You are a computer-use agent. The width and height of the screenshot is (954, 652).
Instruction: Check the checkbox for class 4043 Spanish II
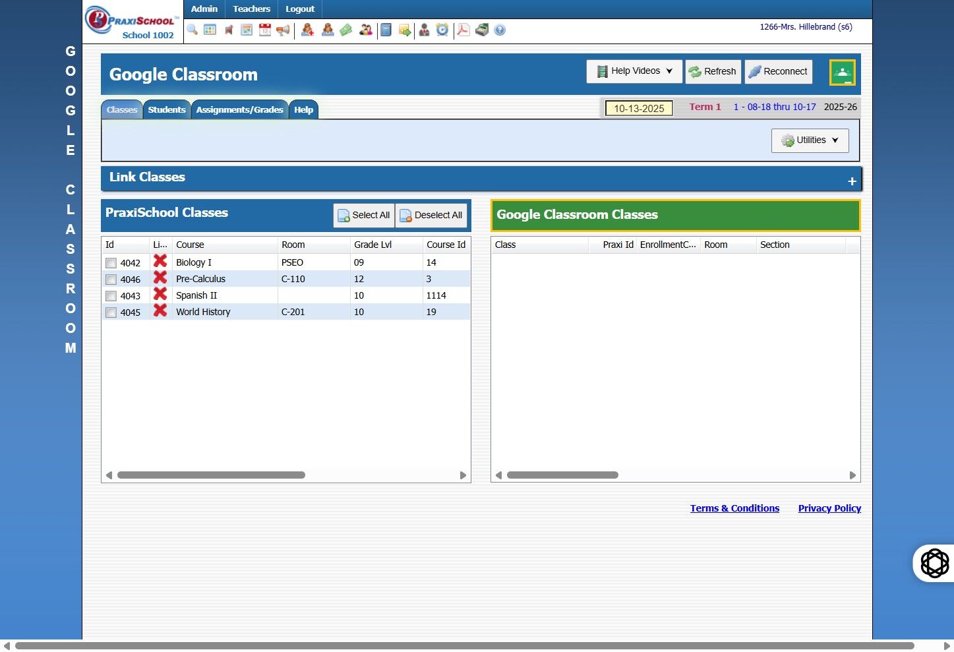[111, 296]
